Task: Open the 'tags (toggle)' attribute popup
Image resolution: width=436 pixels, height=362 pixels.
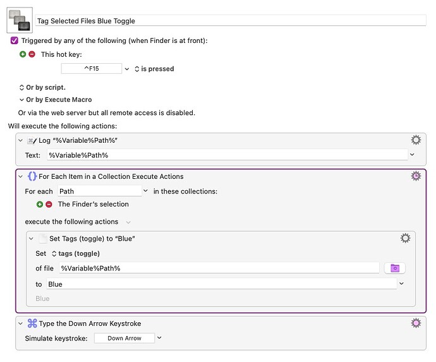Action: point(75,253)
